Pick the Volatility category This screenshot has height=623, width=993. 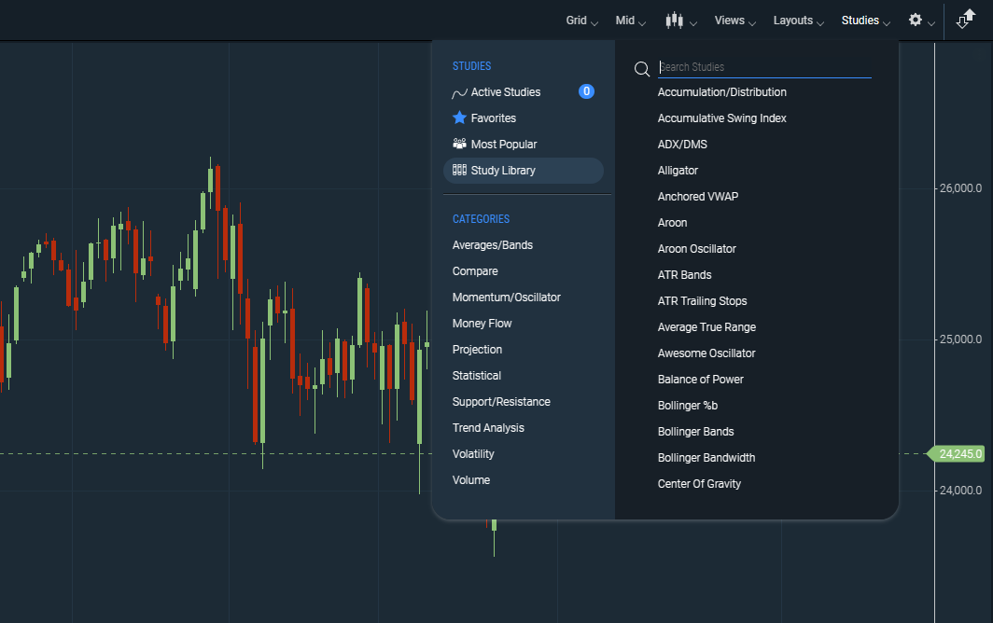[x=473, y=454]
